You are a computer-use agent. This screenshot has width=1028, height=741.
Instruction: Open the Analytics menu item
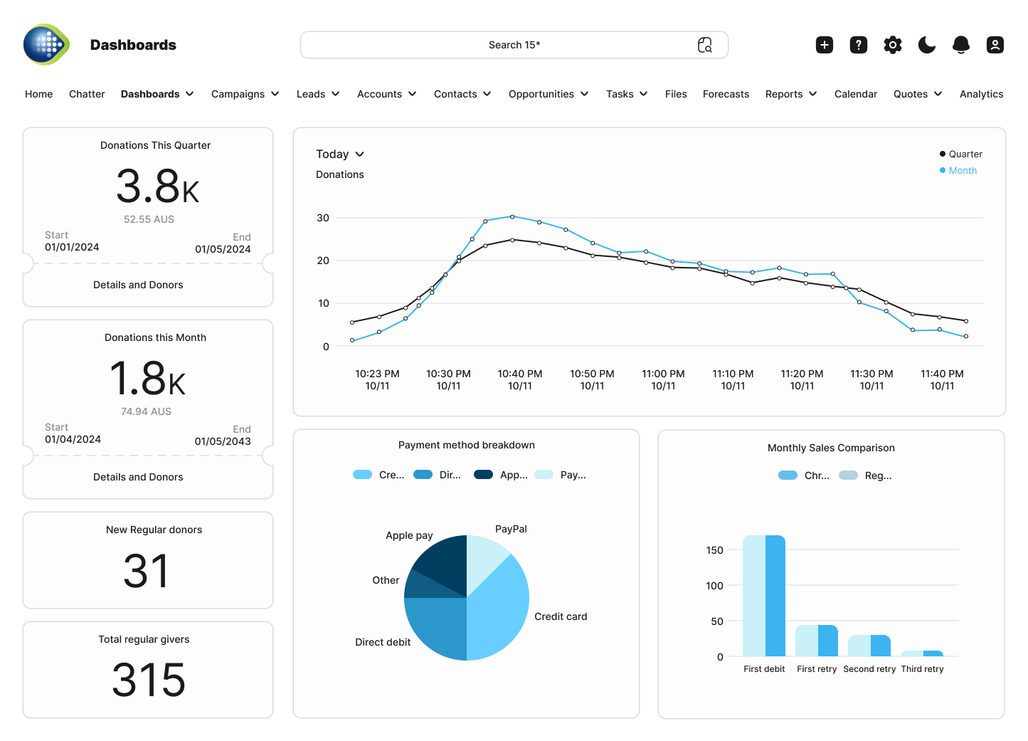click(x=981, y=94)
